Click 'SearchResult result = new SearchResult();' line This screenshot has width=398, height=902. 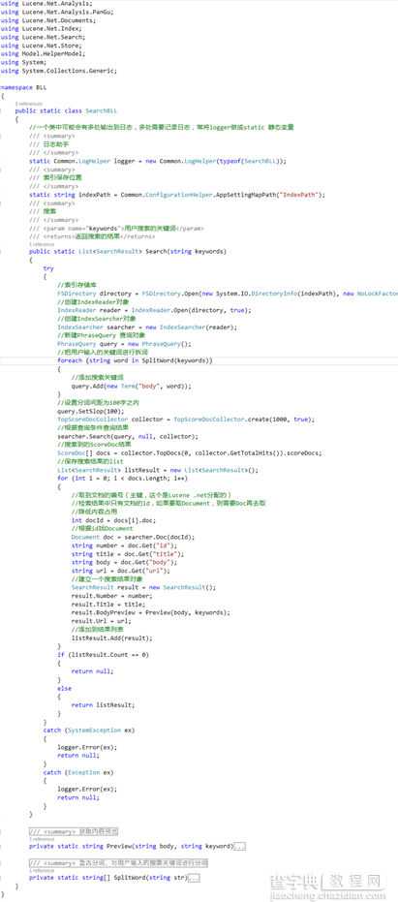[x=143, y=587]
